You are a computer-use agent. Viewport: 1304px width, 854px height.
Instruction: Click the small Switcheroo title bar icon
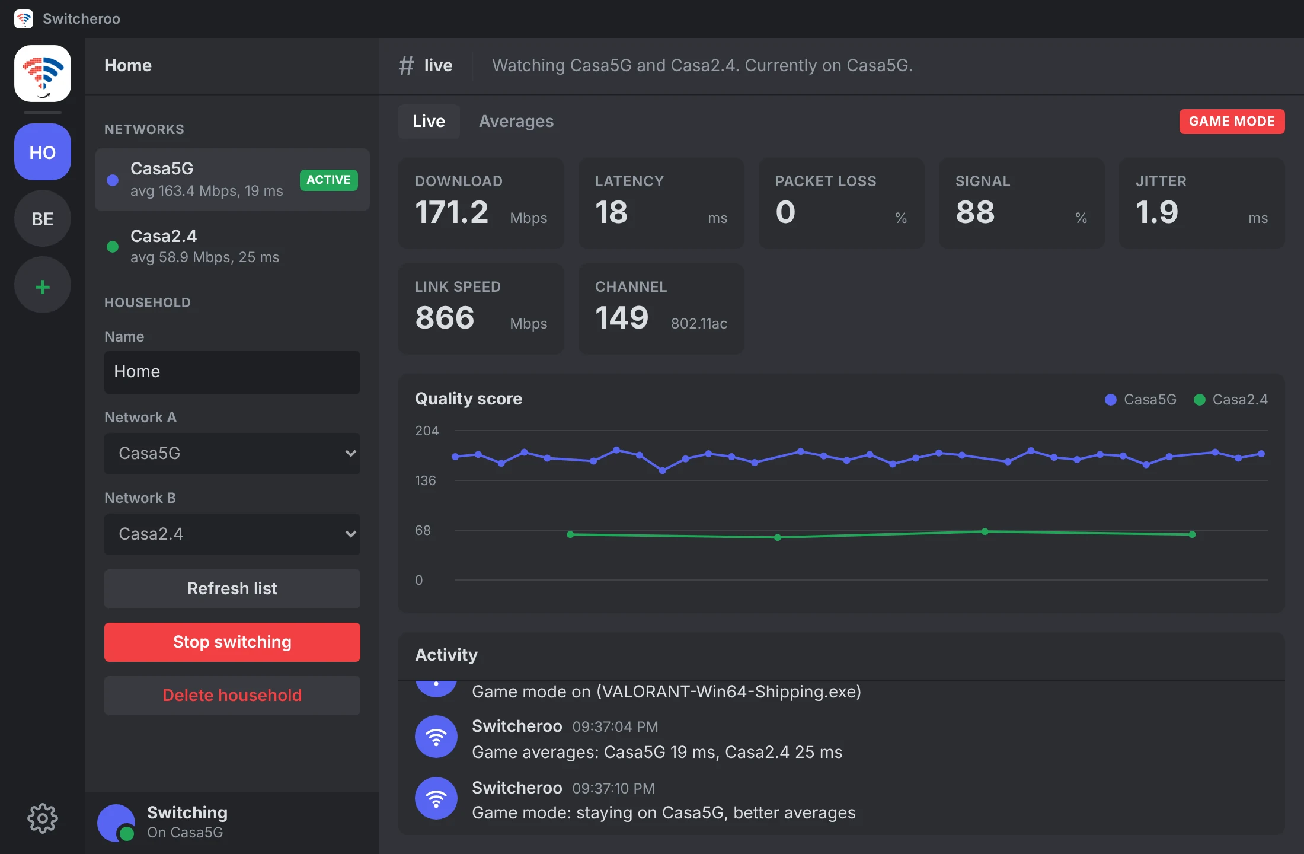tap(24, 19)
